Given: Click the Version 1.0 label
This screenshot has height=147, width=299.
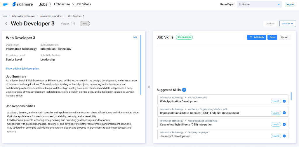Looking at the screenshot, I should click(x=68, y=24).
